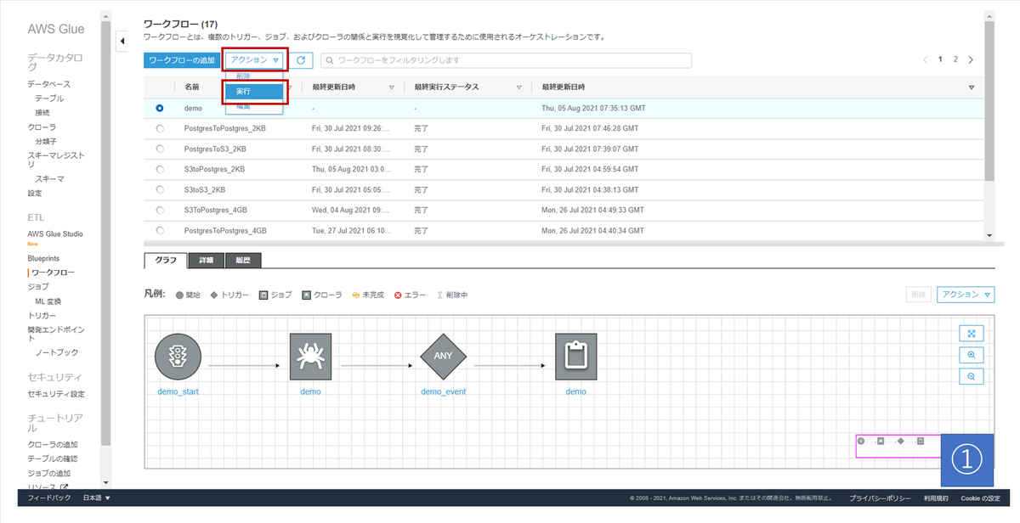Click ワークフローの追加 button
Screen dimensions: 1020x523
tap(182, 60)
